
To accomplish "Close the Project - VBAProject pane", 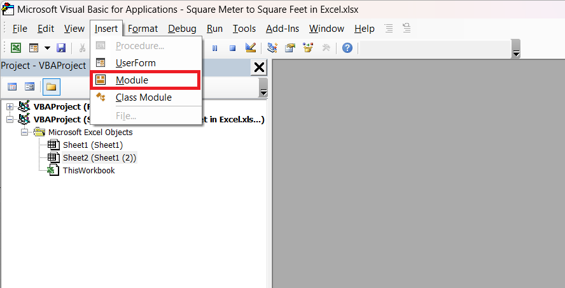I will click(x=259, y=68).
